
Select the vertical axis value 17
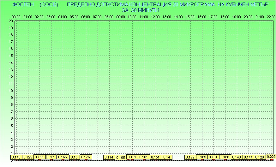point(11,42)
